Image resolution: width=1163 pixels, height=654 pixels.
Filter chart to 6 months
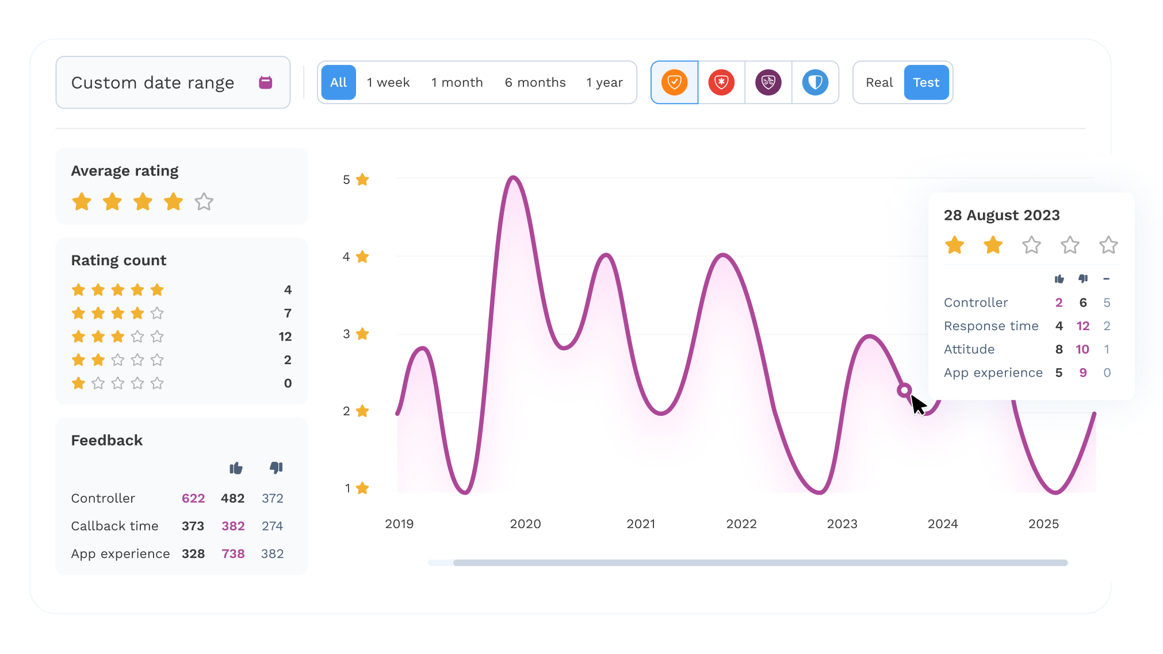pos(535,82)
